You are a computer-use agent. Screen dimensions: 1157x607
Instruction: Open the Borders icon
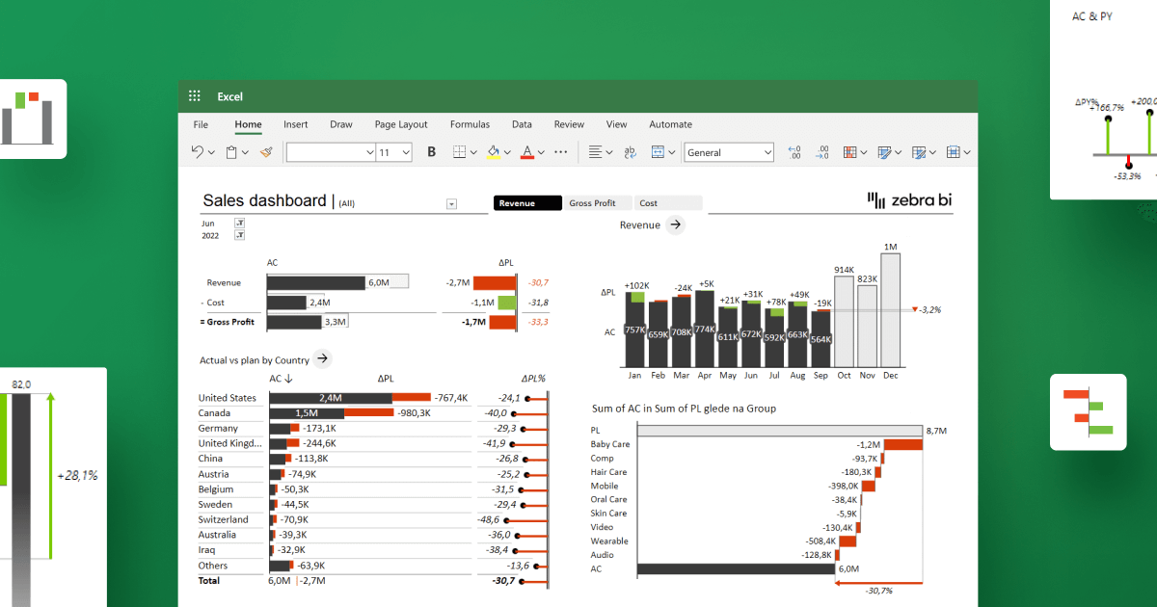461,151
